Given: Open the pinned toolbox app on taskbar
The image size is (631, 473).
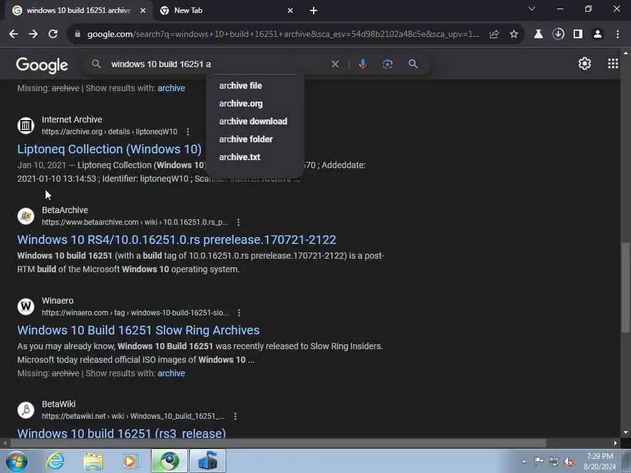Looking at the screenshot, I should point(208,461).
